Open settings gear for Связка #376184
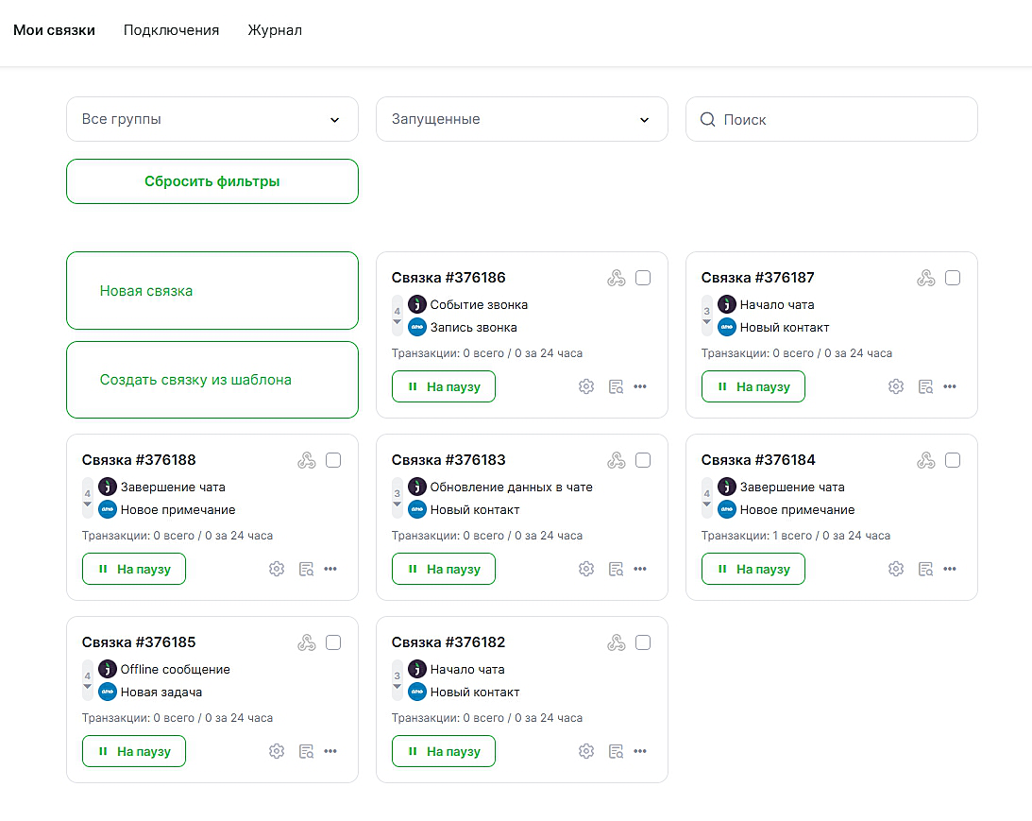 click(896, 569)
